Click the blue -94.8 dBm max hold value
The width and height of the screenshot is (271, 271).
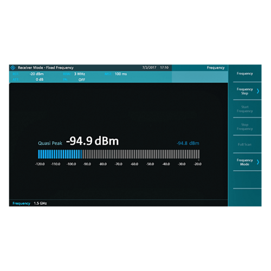188,143
